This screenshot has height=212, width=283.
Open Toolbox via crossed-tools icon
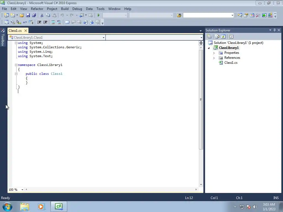[x=258, y=15]
